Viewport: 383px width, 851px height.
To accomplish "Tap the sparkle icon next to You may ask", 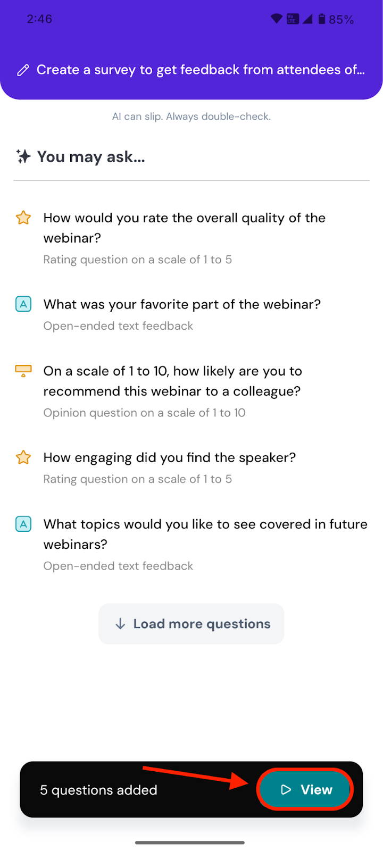I will click(x=23, y=156).
